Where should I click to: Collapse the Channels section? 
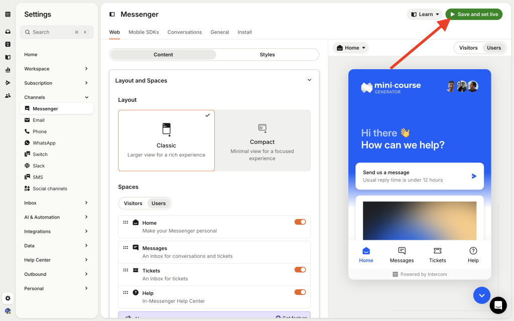[57, 97]
